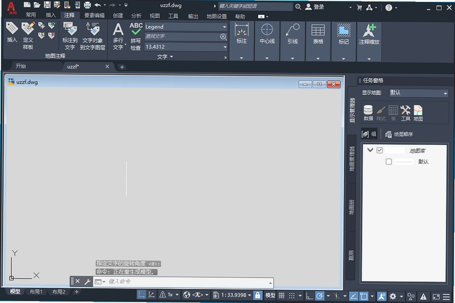
Task: Select the 引线 leader tool
Action: point(293,34)
